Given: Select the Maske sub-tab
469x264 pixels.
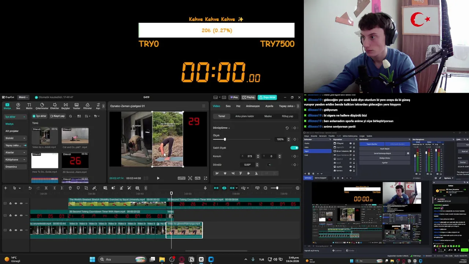Looking at the screenshot, I should tap(268, 116).
